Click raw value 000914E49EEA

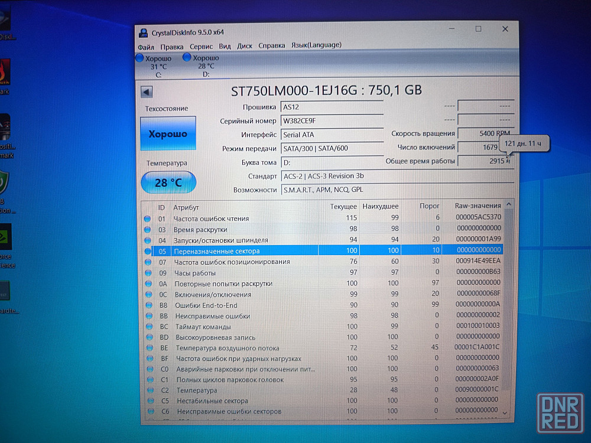point(478,260)
